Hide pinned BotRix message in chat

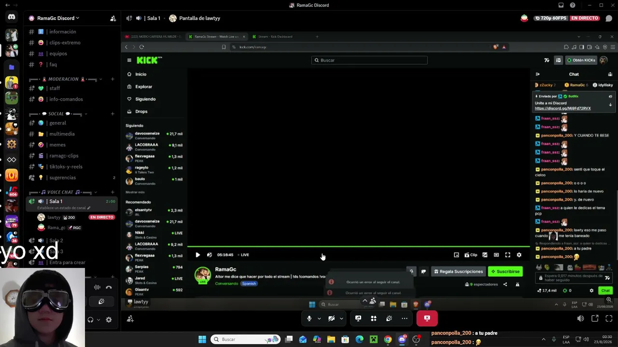(610, 96)
